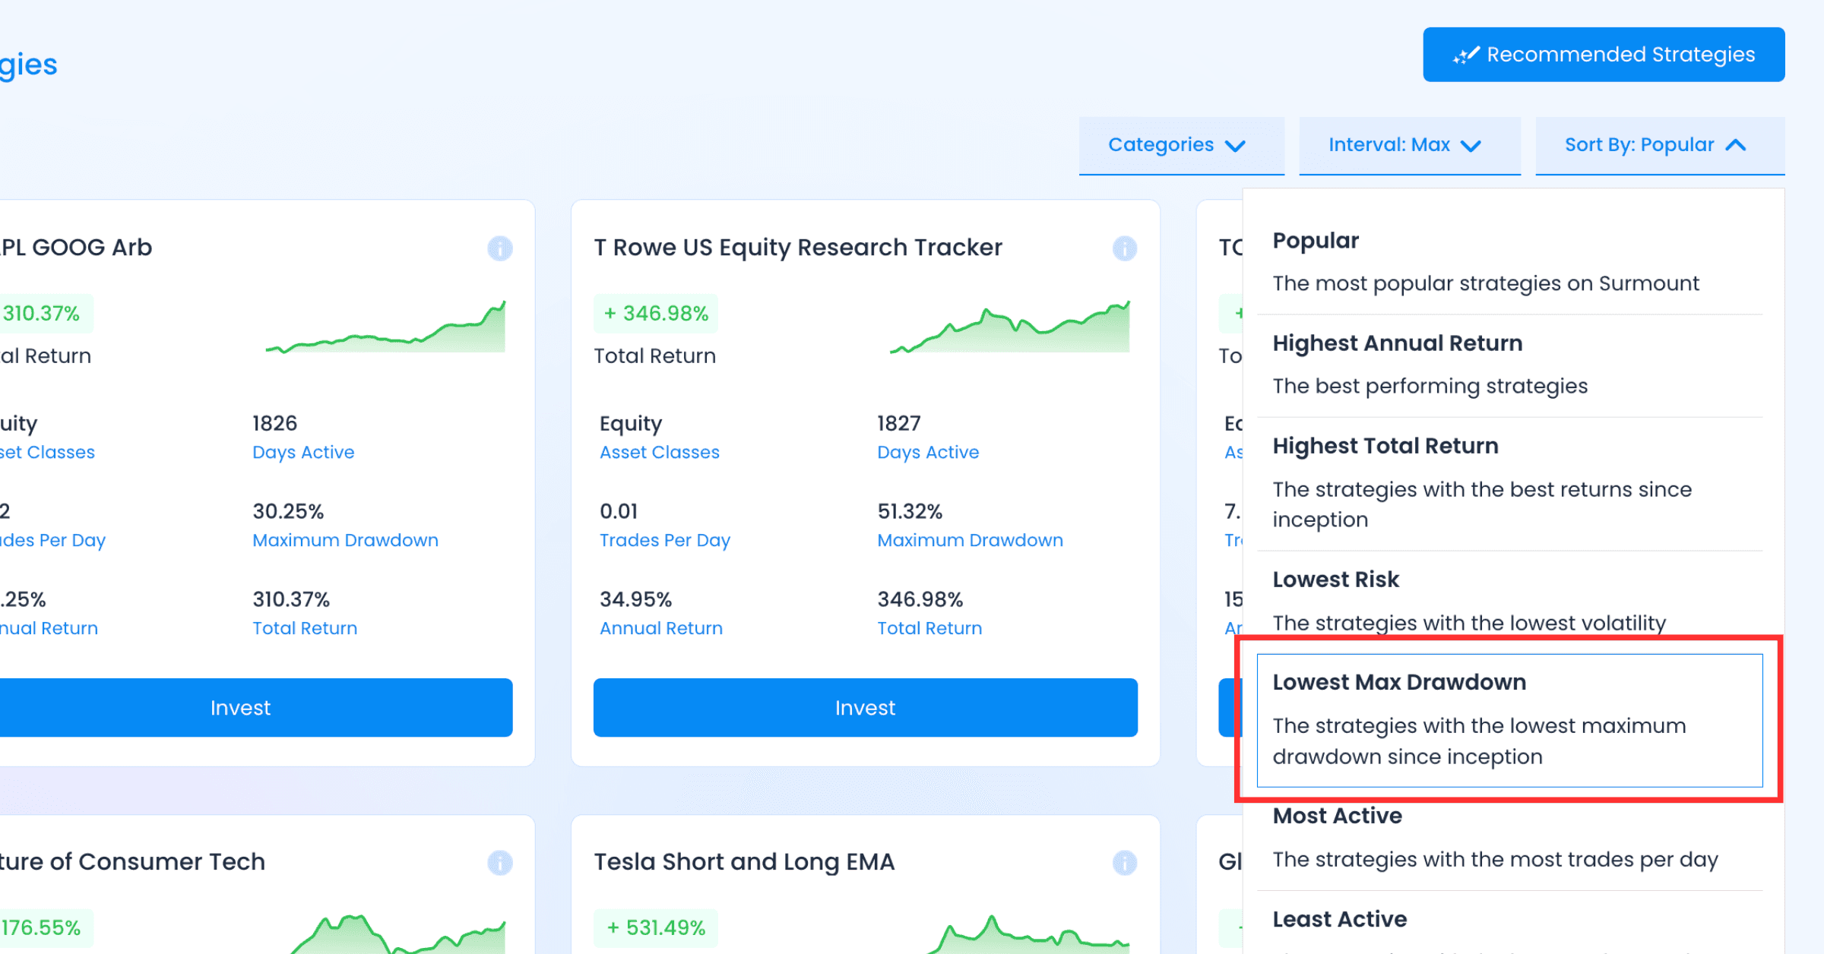Click the 310.37% Total Return value
The width and height of the screenshot is (1824, 954).
click(291, 600)
